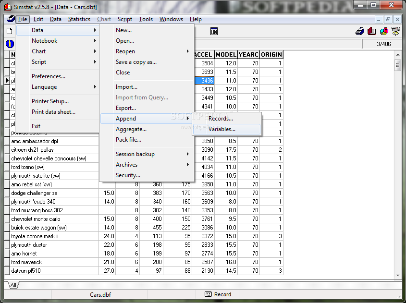
Task: Select Pack file... menu item
Action: point(147,140)
